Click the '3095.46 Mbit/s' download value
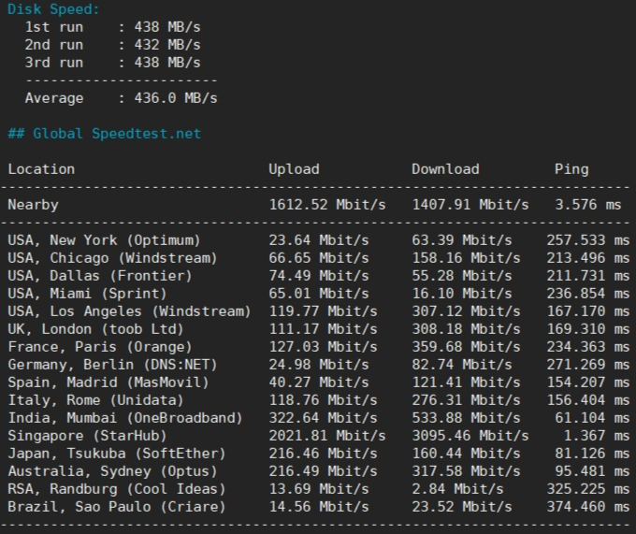 (x=470, y=437)
